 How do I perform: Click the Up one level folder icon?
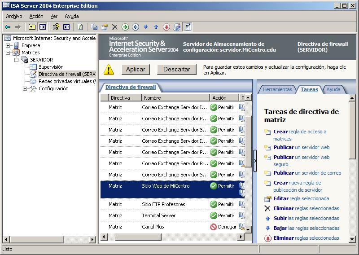pos(32,27)
